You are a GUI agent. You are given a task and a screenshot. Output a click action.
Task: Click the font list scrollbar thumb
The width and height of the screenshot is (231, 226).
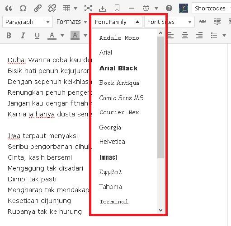click(160, 97)
